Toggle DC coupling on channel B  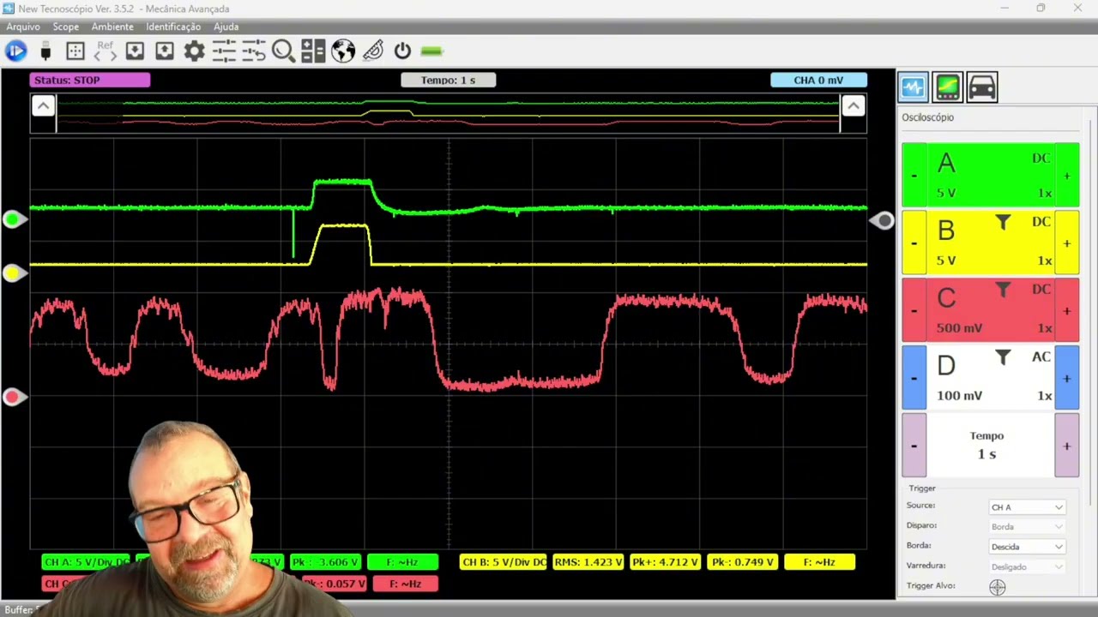pyautogui.click(x=1041, y=222)
